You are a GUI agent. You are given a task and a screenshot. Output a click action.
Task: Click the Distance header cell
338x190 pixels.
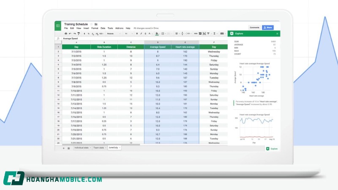point(131,47)
